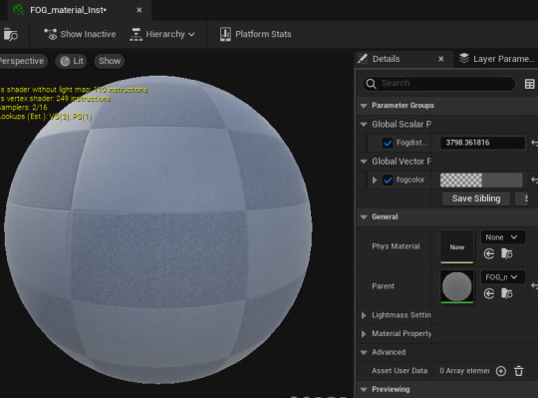
Task: Open the Parent FOG material dropdown
Action: [x=503, y=277]
